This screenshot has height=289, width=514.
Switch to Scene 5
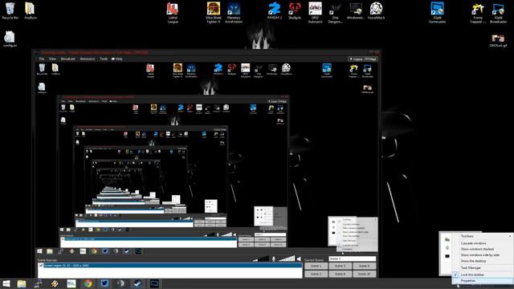tap(340, 266)
